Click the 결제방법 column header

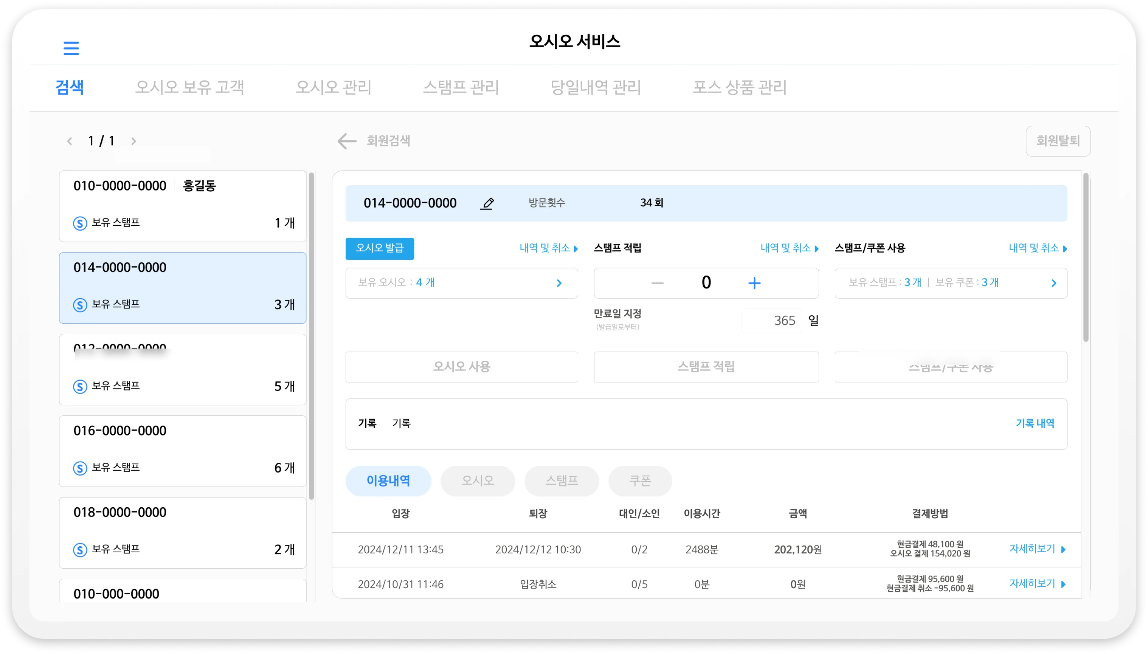[x=929, y=513]
